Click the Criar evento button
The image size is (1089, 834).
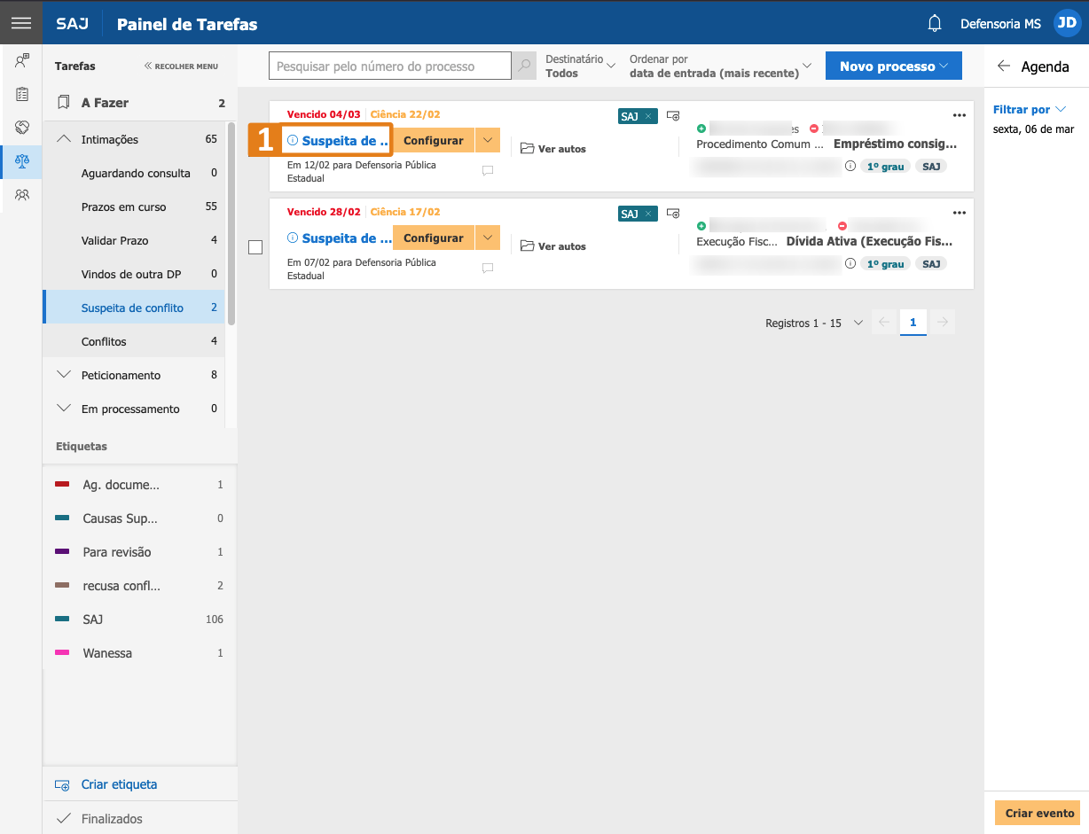tap(1039, 813)
